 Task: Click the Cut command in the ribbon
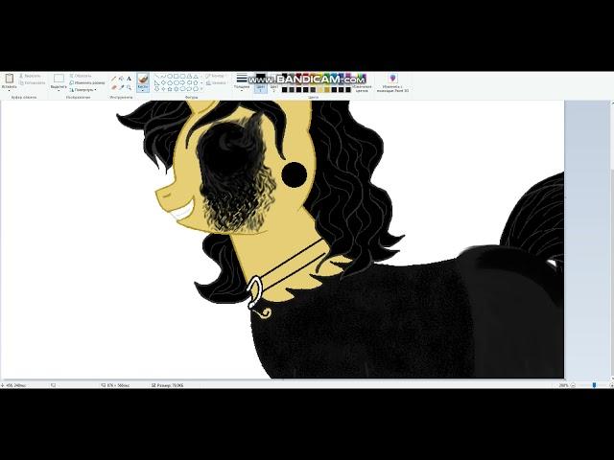(x=30, y=76)
